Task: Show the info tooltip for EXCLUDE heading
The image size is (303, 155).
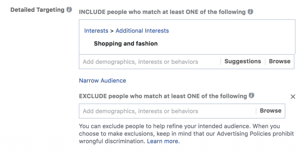Action: click(x=252, y=96)
